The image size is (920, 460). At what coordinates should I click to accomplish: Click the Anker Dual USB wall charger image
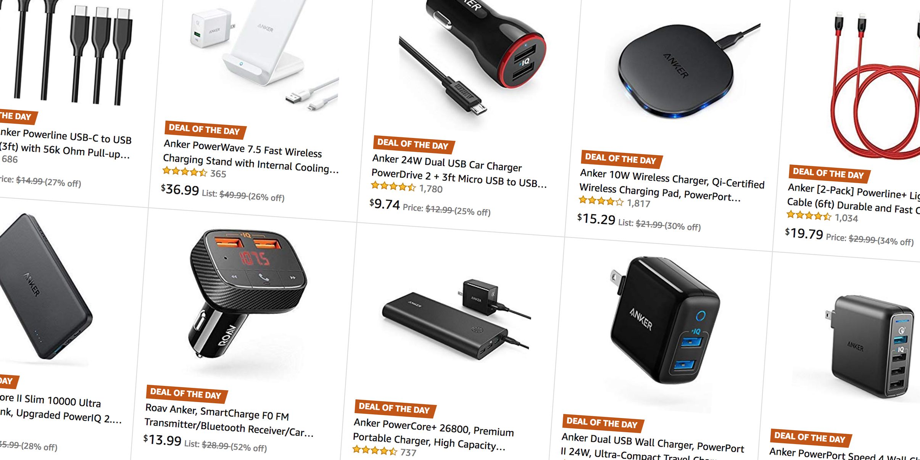665,320
